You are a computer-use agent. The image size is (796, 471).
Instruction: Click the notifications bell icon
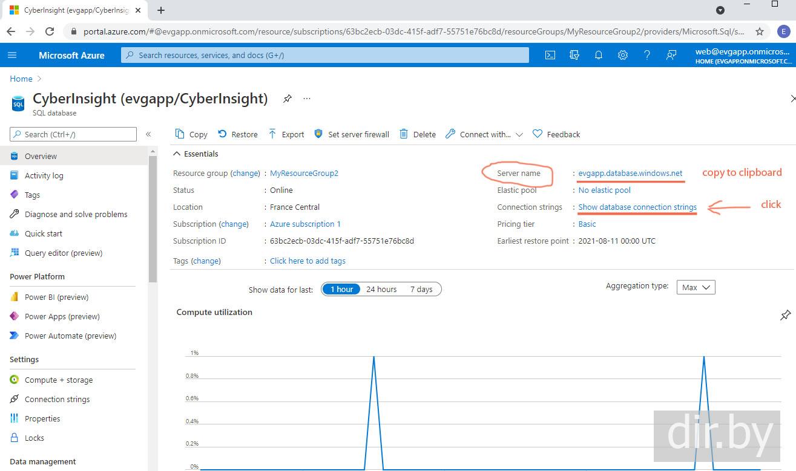click(x=599, y=55)
